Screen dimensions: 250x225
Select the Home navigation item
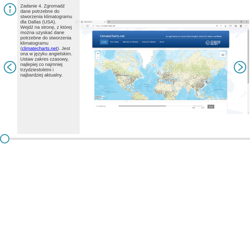pyautogui.click(x=104, y=42)
